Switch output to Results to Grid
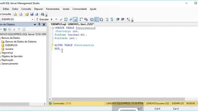Image resolution: width=198 pixels, height=111 pixels. point(97,19)
